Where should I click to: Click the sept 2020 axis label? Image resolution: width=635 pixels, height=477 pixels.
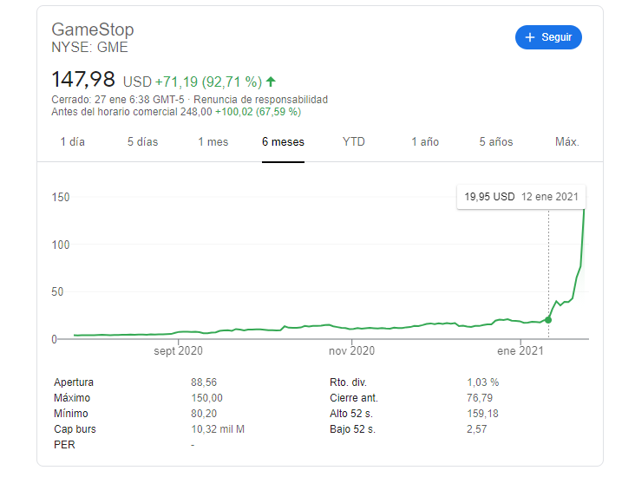[x=178, y=351]
